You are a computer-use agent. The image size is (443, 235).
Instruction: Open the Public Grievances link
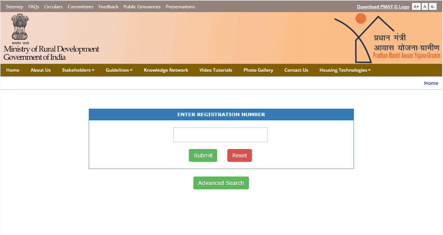click(x=142, y=6)
